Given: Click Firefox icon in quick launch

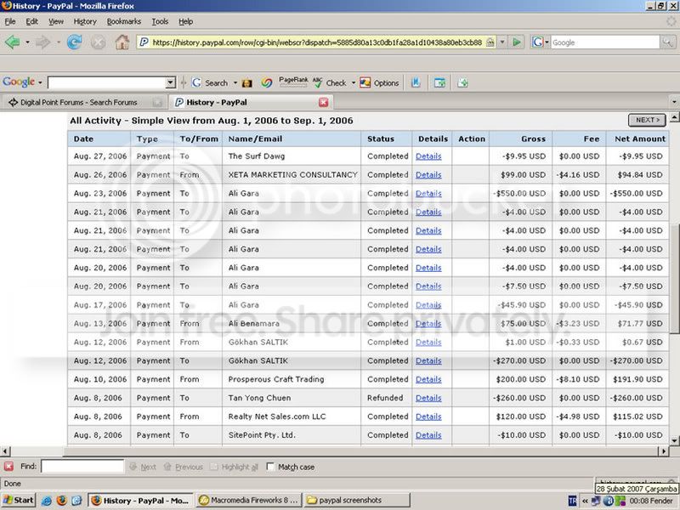Looking at the screenshot, I should click(x=62, y=501).
